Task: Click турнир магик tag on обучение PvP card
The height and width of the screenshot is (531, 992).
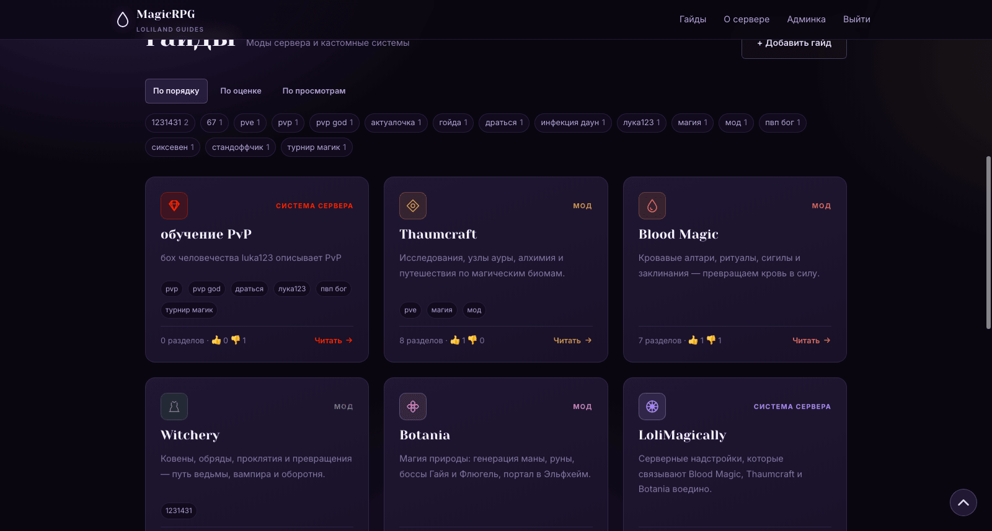Action: 189,310
